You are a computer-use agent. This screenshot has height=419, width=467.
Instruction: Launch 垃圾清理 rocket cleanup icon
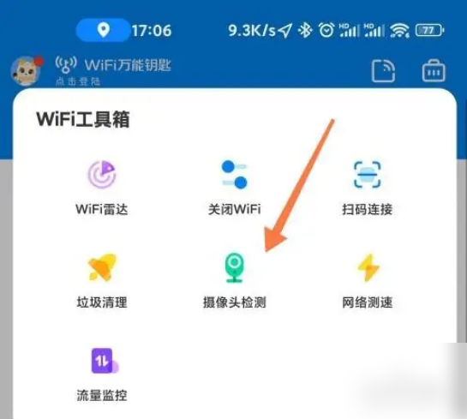point(102,267)
